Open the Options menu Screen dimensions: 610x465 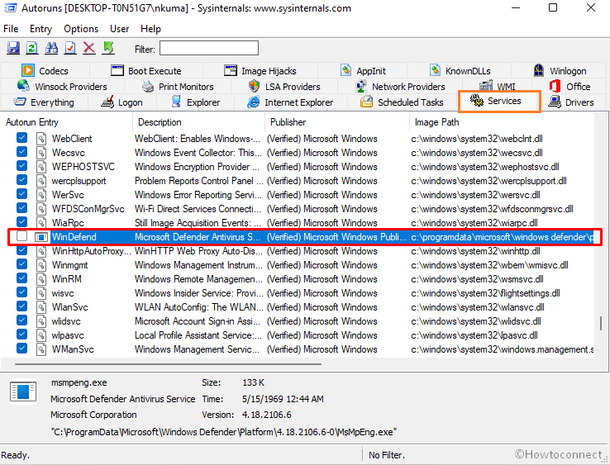coord(81,29)
